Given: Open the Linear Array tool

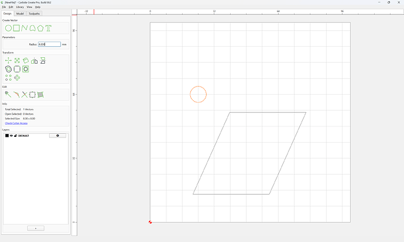Looking at the screenshot, I should (8, 78).
